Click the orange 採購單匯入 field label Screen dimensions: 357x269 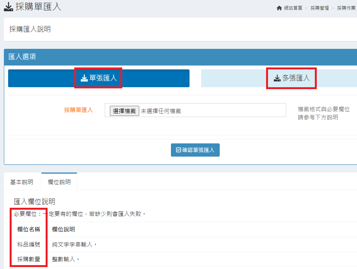[79, 110]
